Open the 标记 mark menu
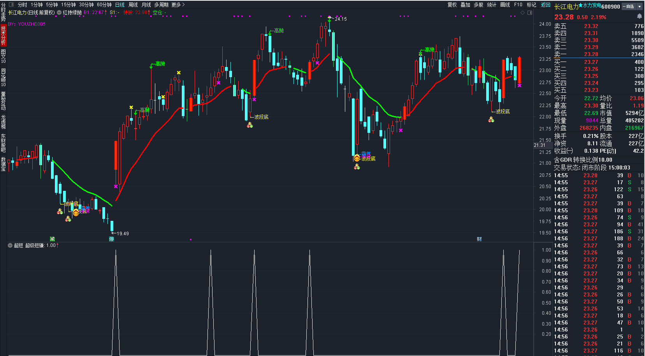 pyautogui.click(x=531, y=5)
